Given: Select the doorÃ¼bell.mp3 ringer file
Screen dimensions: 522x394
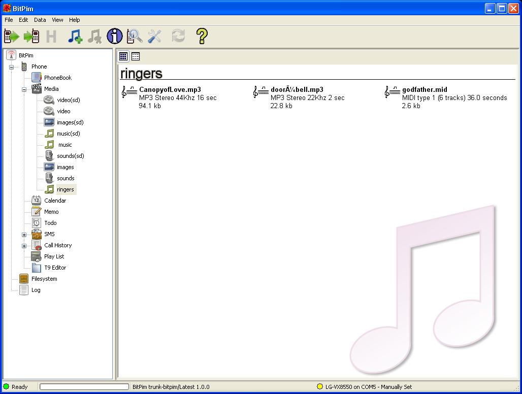Looking at the screenshot, I should coord(297,89).
